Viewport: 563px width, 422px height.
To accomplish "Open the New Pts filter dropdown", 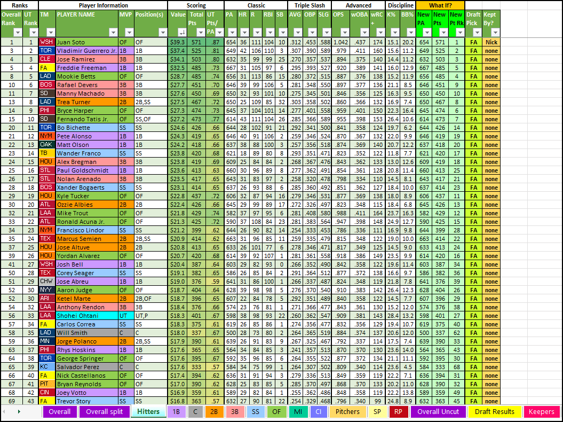I will coord(443,33).
